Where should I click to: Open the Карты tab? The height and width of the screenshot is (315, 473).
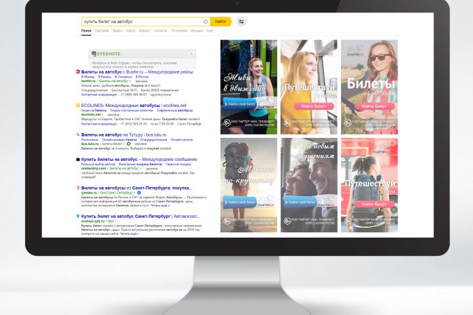point(131,31)
